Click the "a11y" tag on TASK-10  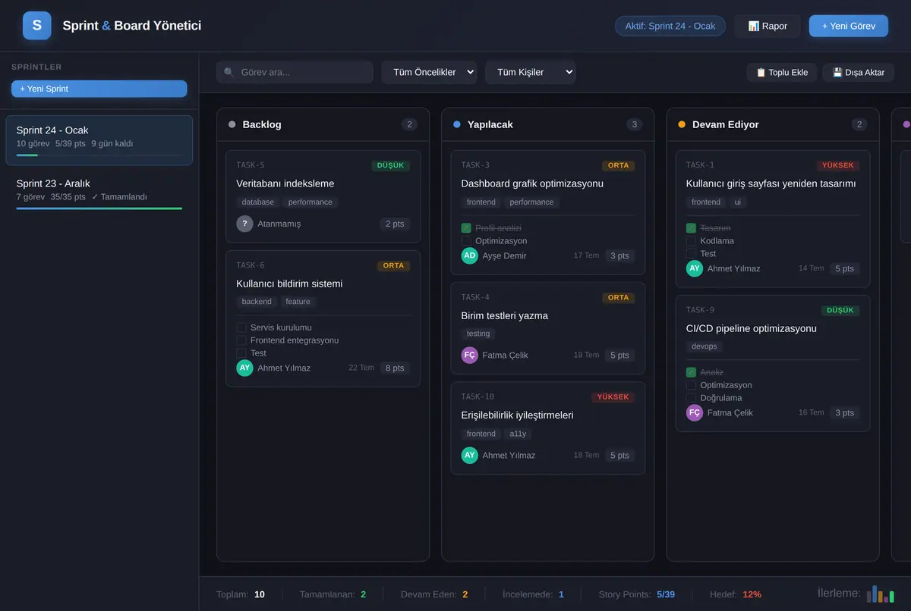518,434
